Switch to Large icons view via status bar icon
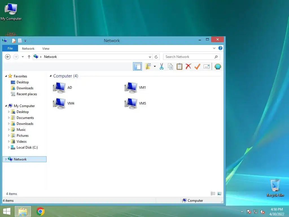Image resolution: width=289 pixels, height=217 pixels. (x=219, y=193)
